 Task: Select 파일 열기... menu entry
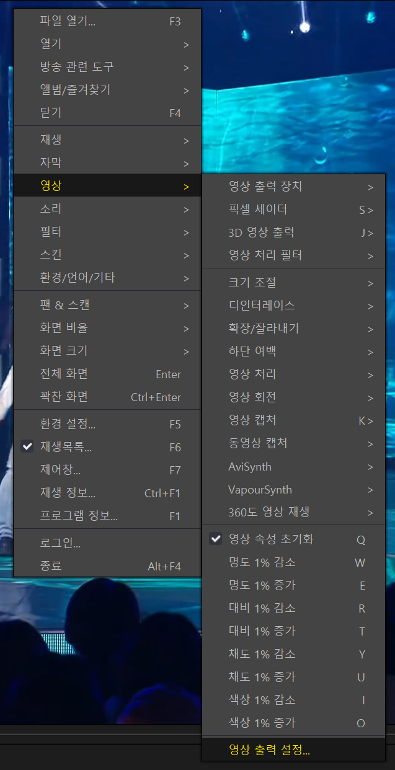[107, 21]
